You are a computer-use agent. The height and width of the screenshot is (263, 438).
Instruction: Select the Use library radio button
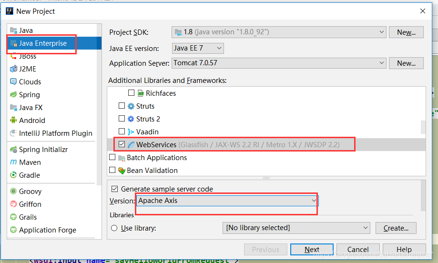pyautogui.click(x=114, y=228)
